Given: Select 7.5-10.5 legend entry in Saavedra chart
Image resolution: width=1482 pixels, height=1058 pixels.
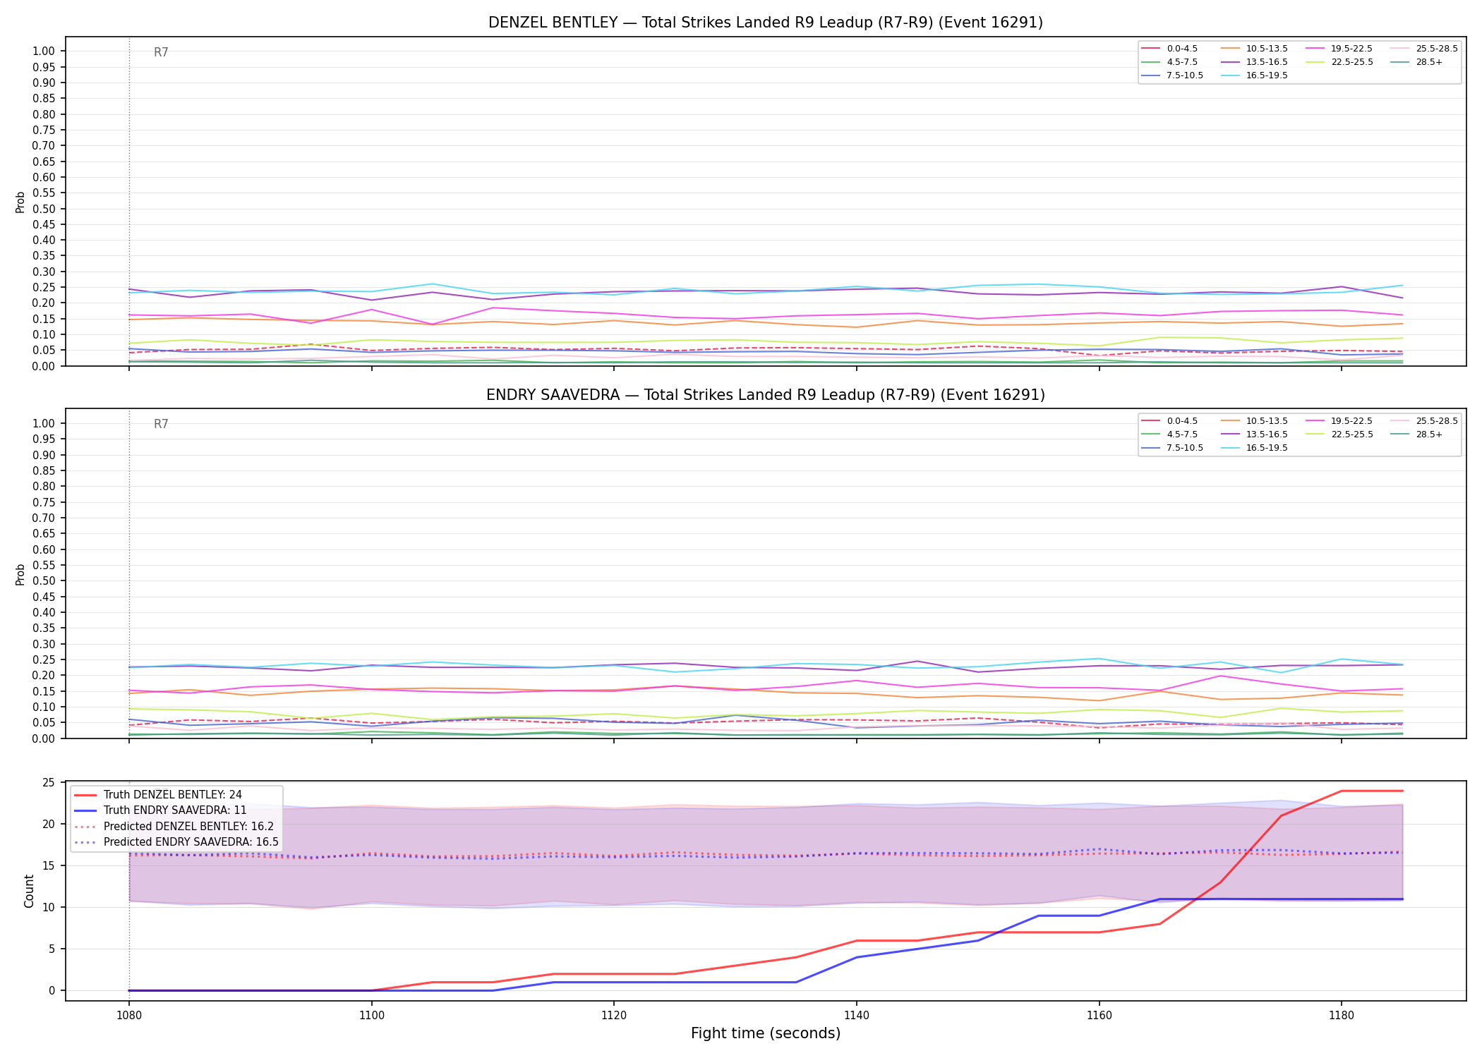Looking at the screenshot, I should click(1173, 448).
